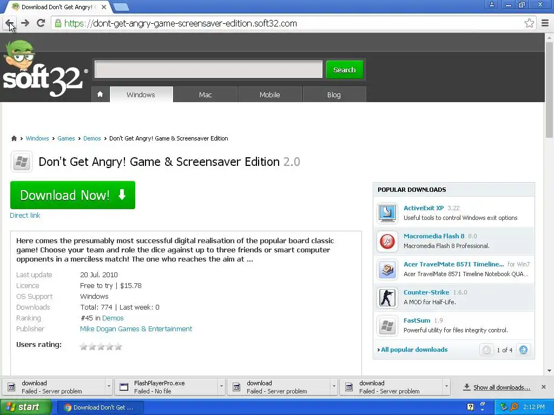Image resolution: width=554 pixels, height=415 pixels.
Task: Select the Mac tab
Action: click(205, 95)
